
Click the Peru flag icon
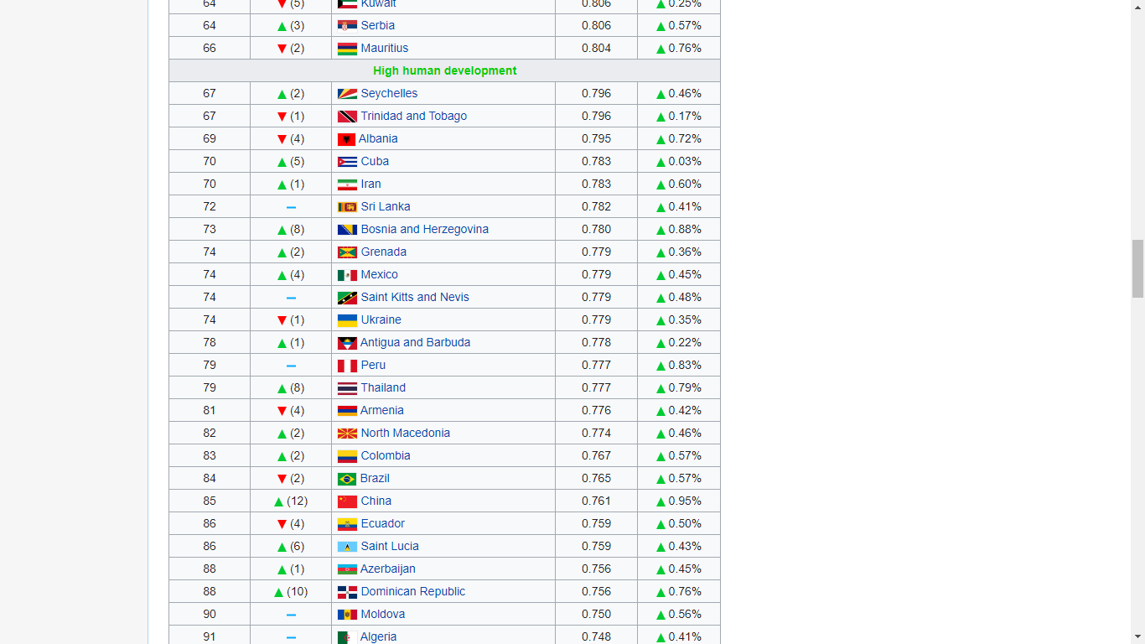click(x=347, y=366)
